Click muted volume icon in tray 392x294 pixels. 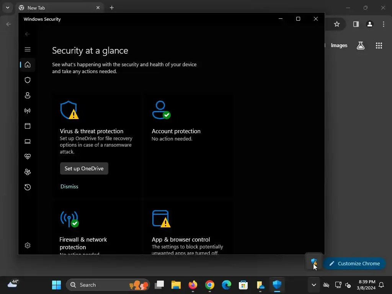point(348,285)
